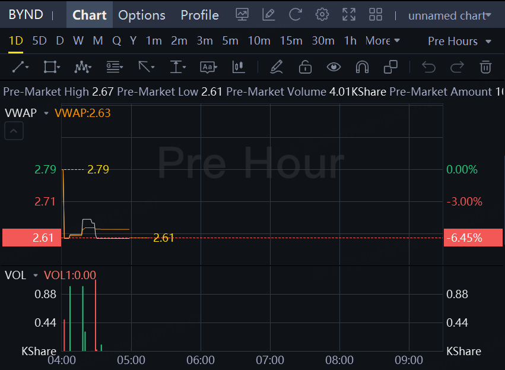Screen dimensions: 505x370
Task: Select the rectangle shape tool
Action: click(x=52, y=67)
